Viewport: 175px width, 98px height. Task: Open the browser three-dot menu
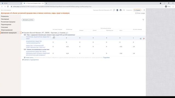pyautogui.click(x=173, y=7)
